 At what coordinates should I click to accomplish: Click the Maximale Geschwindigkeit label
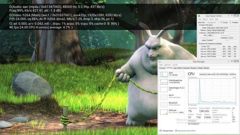pyautogui.click(x=221, y=108)
